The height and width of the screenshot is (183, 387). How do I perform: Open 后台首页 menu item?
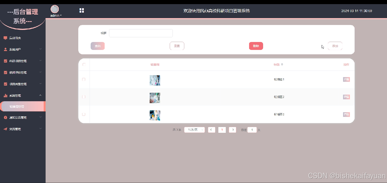[23, 38]
